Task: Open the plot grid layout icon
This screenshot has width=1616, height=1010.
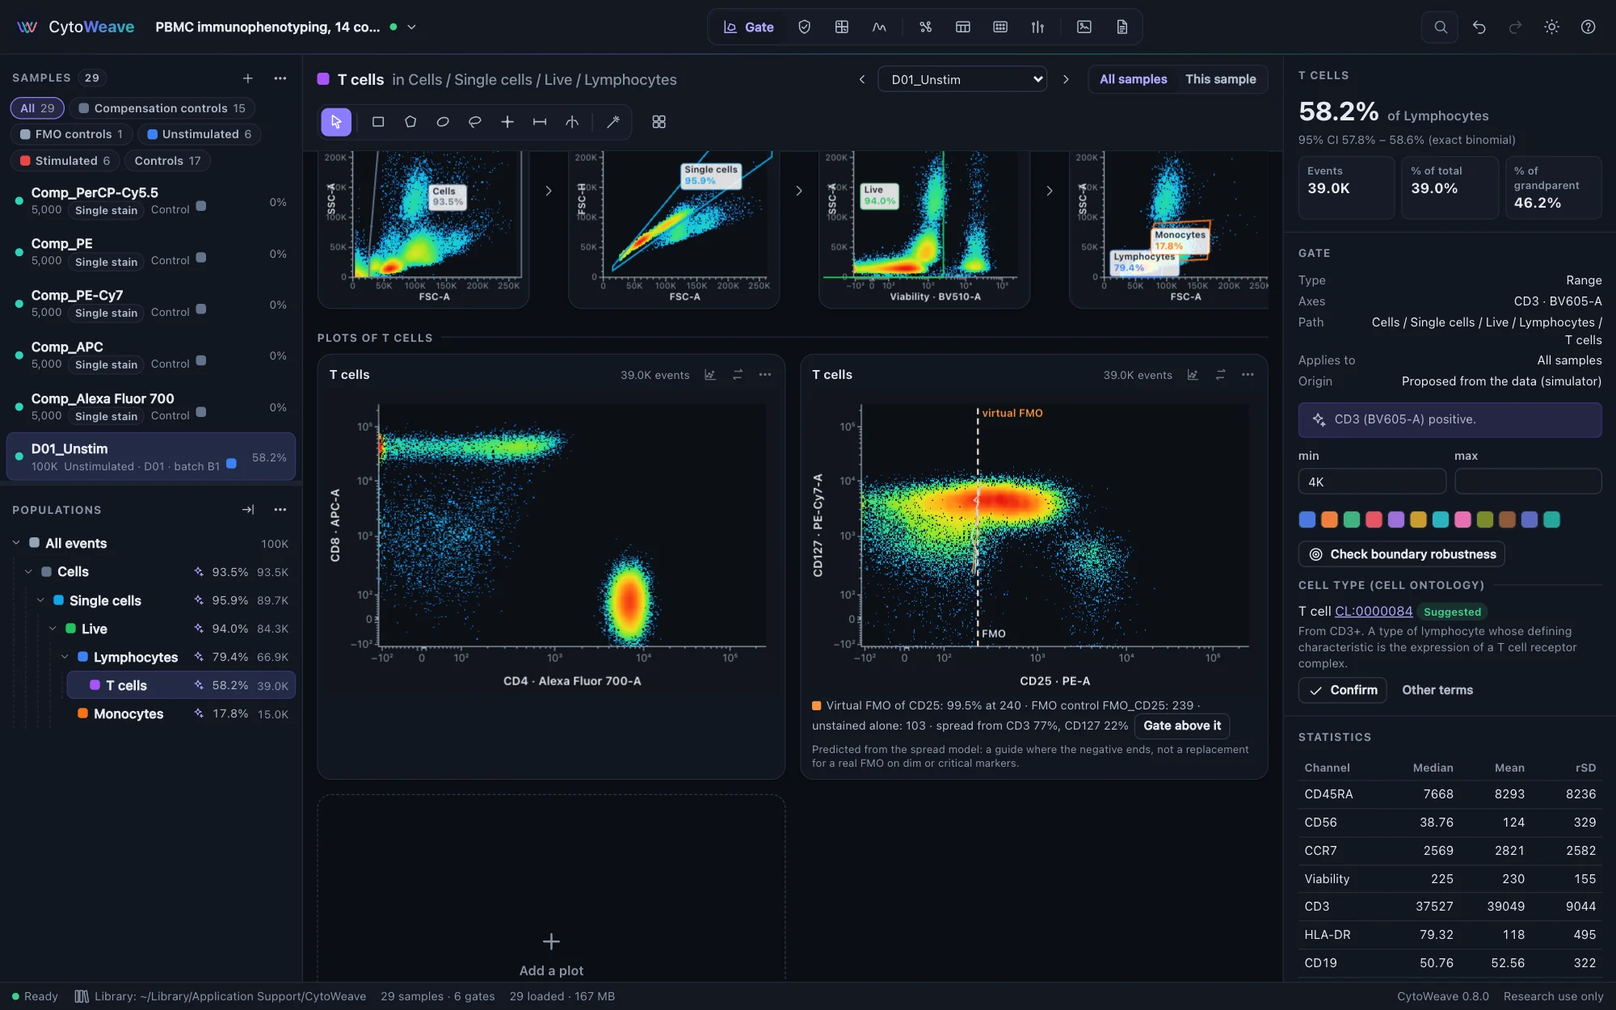Action: pos(659,122)
